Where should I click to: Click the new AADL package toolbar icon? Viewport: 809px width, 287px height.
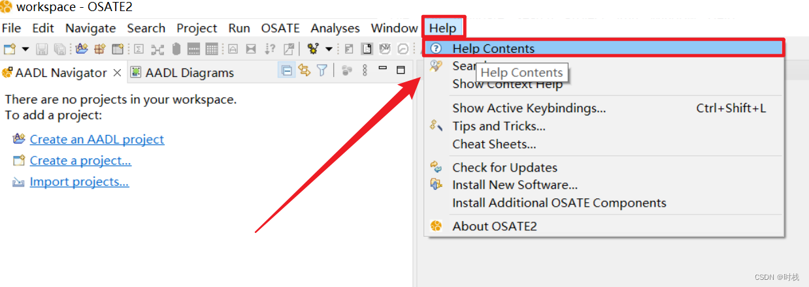(100, 49)
